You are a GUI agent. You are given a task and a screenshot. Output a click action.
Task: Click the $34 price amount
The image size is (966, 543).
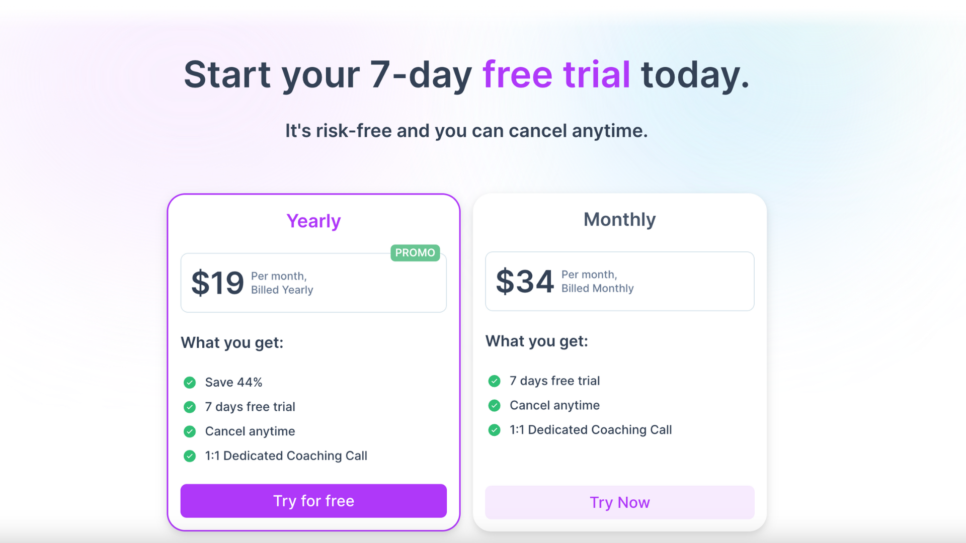click(524, 281)
